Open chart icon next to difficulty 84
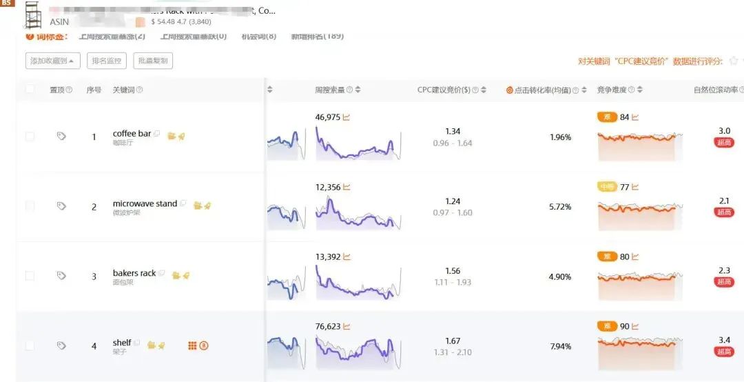The height and width of the screenshot is (382, 744). (635, 117)
